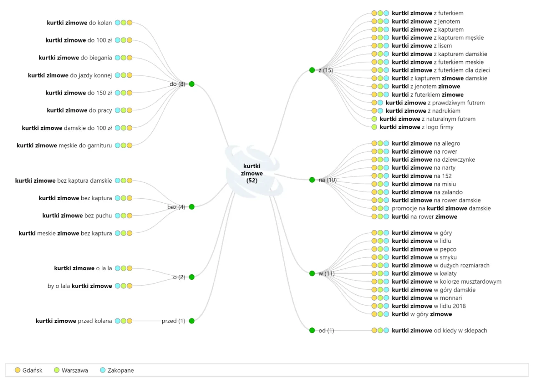
Task: Click the middle green dot beside 'kurtki zimowe w pepco'
Action: click(x=380, y=249)
